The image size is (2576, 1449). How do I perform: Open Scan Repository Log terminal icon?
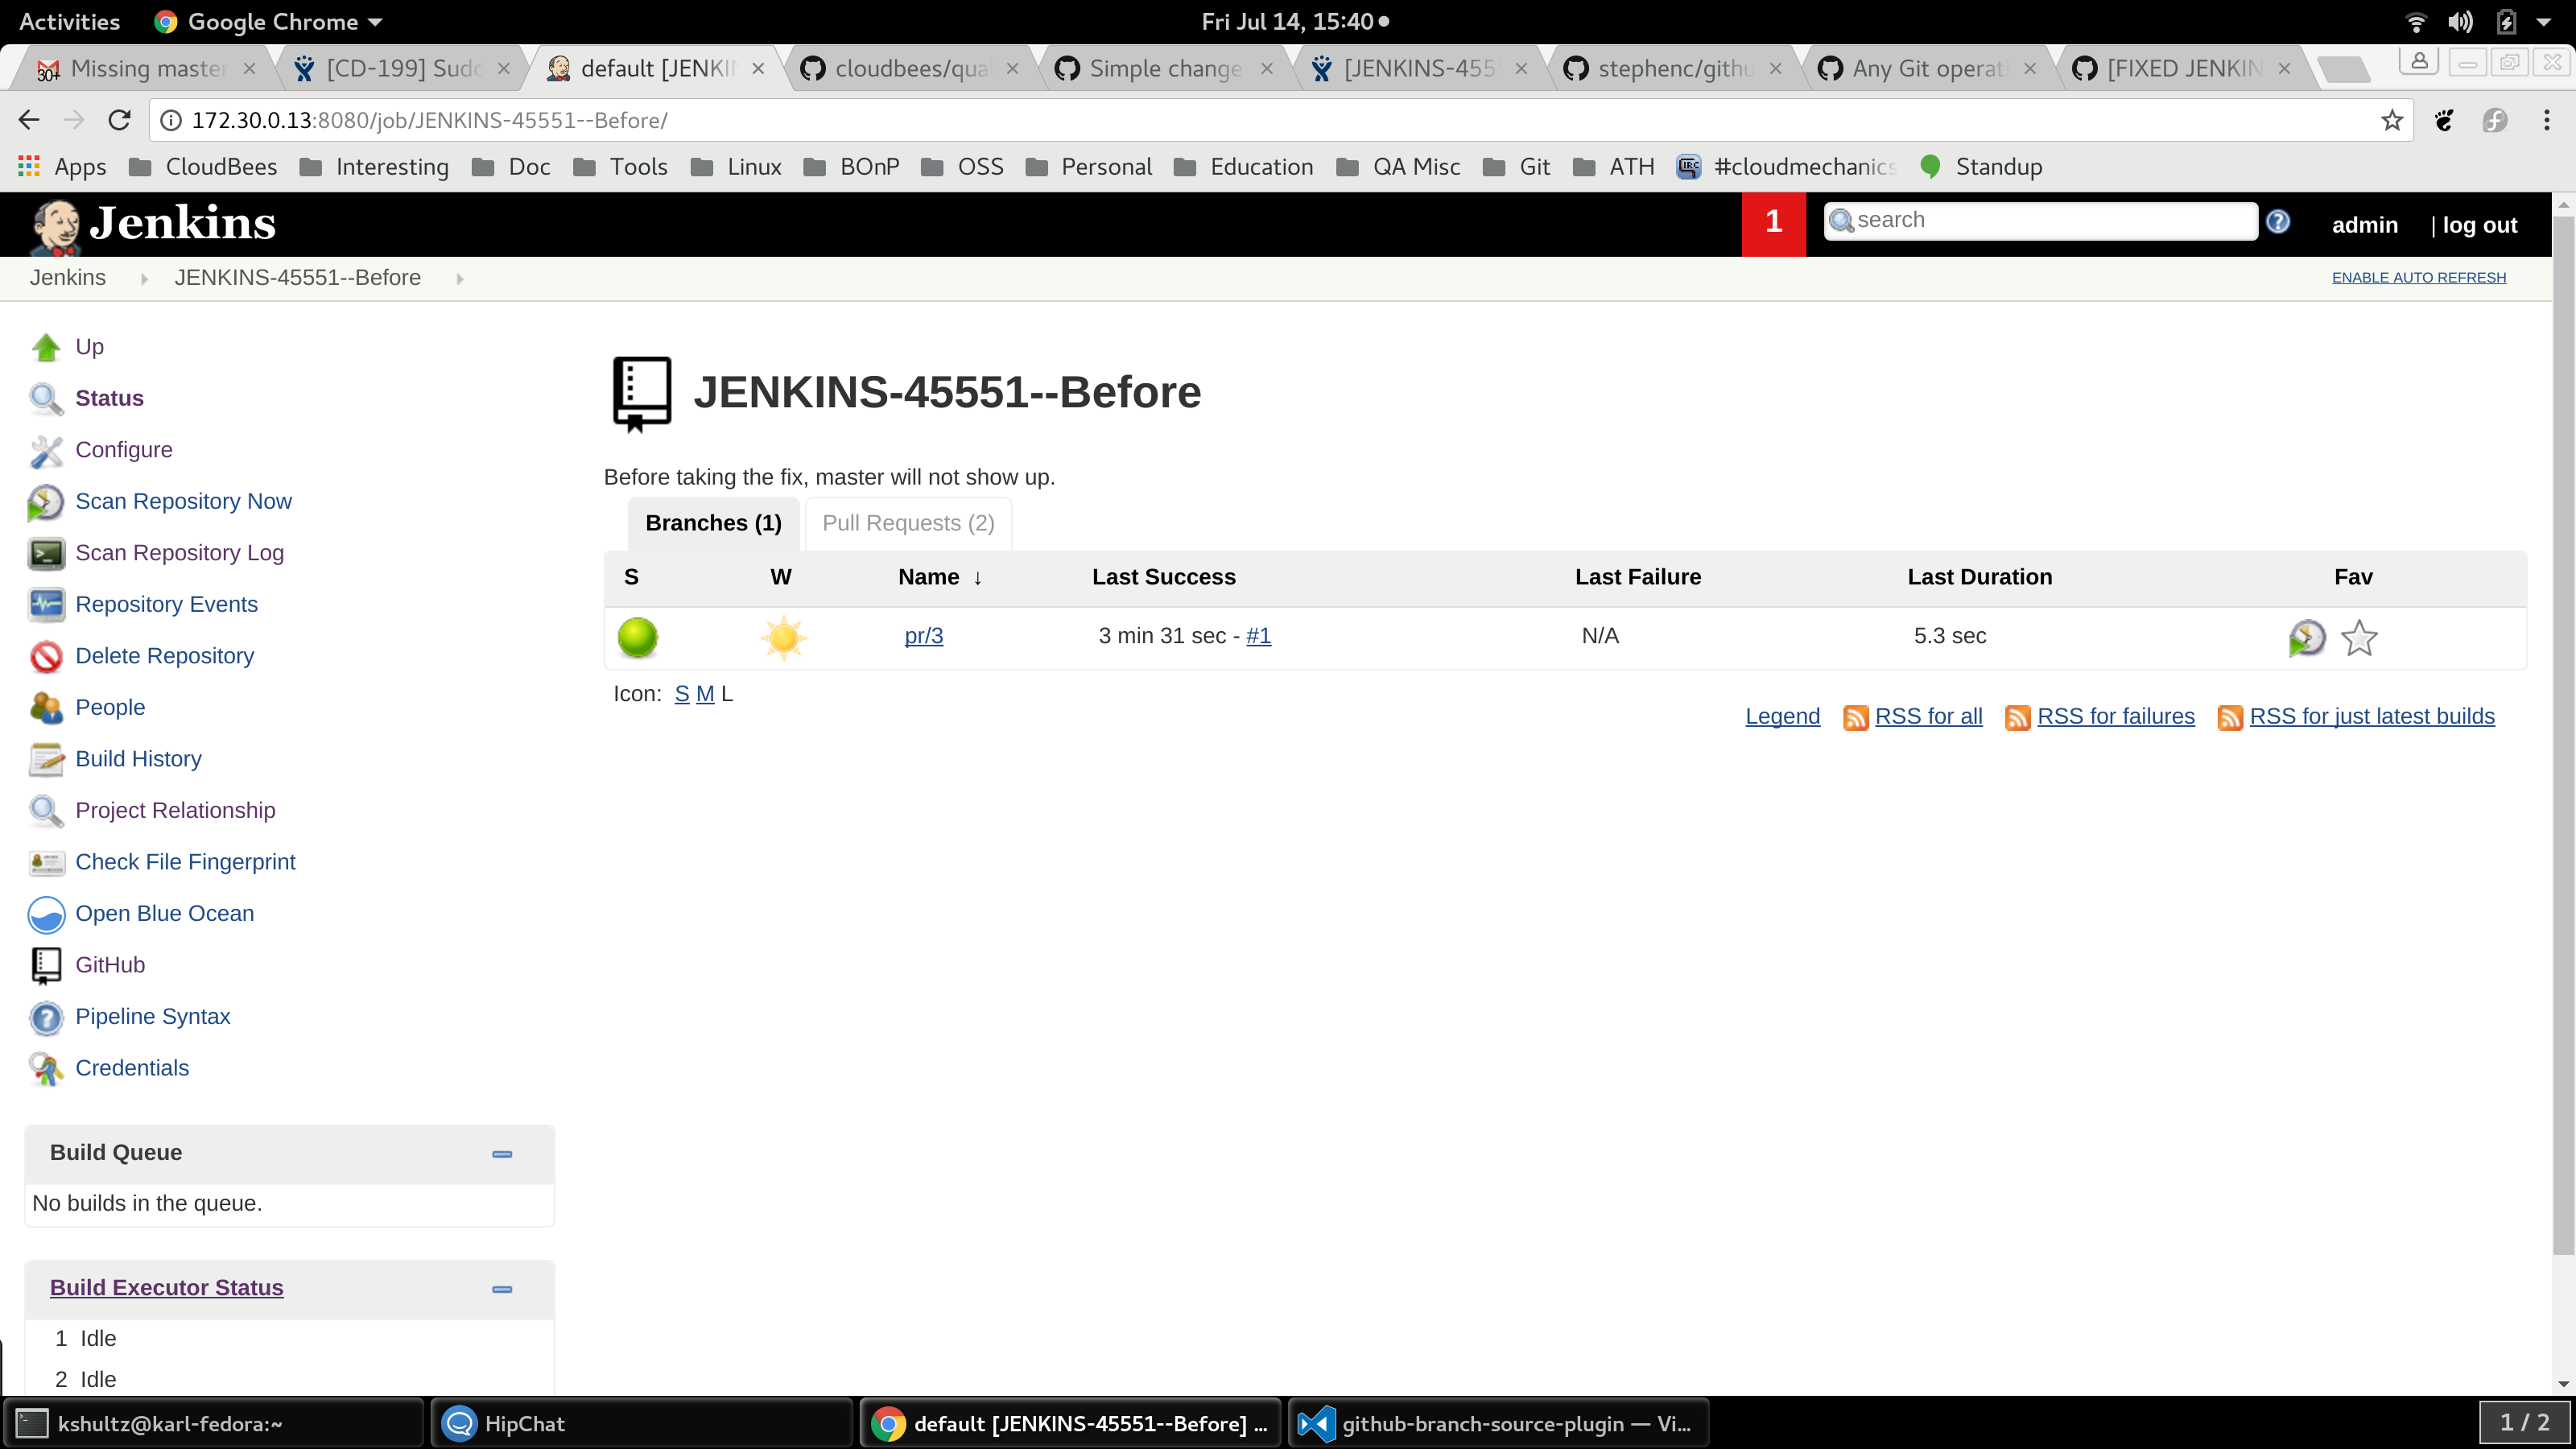pos(45,553)
